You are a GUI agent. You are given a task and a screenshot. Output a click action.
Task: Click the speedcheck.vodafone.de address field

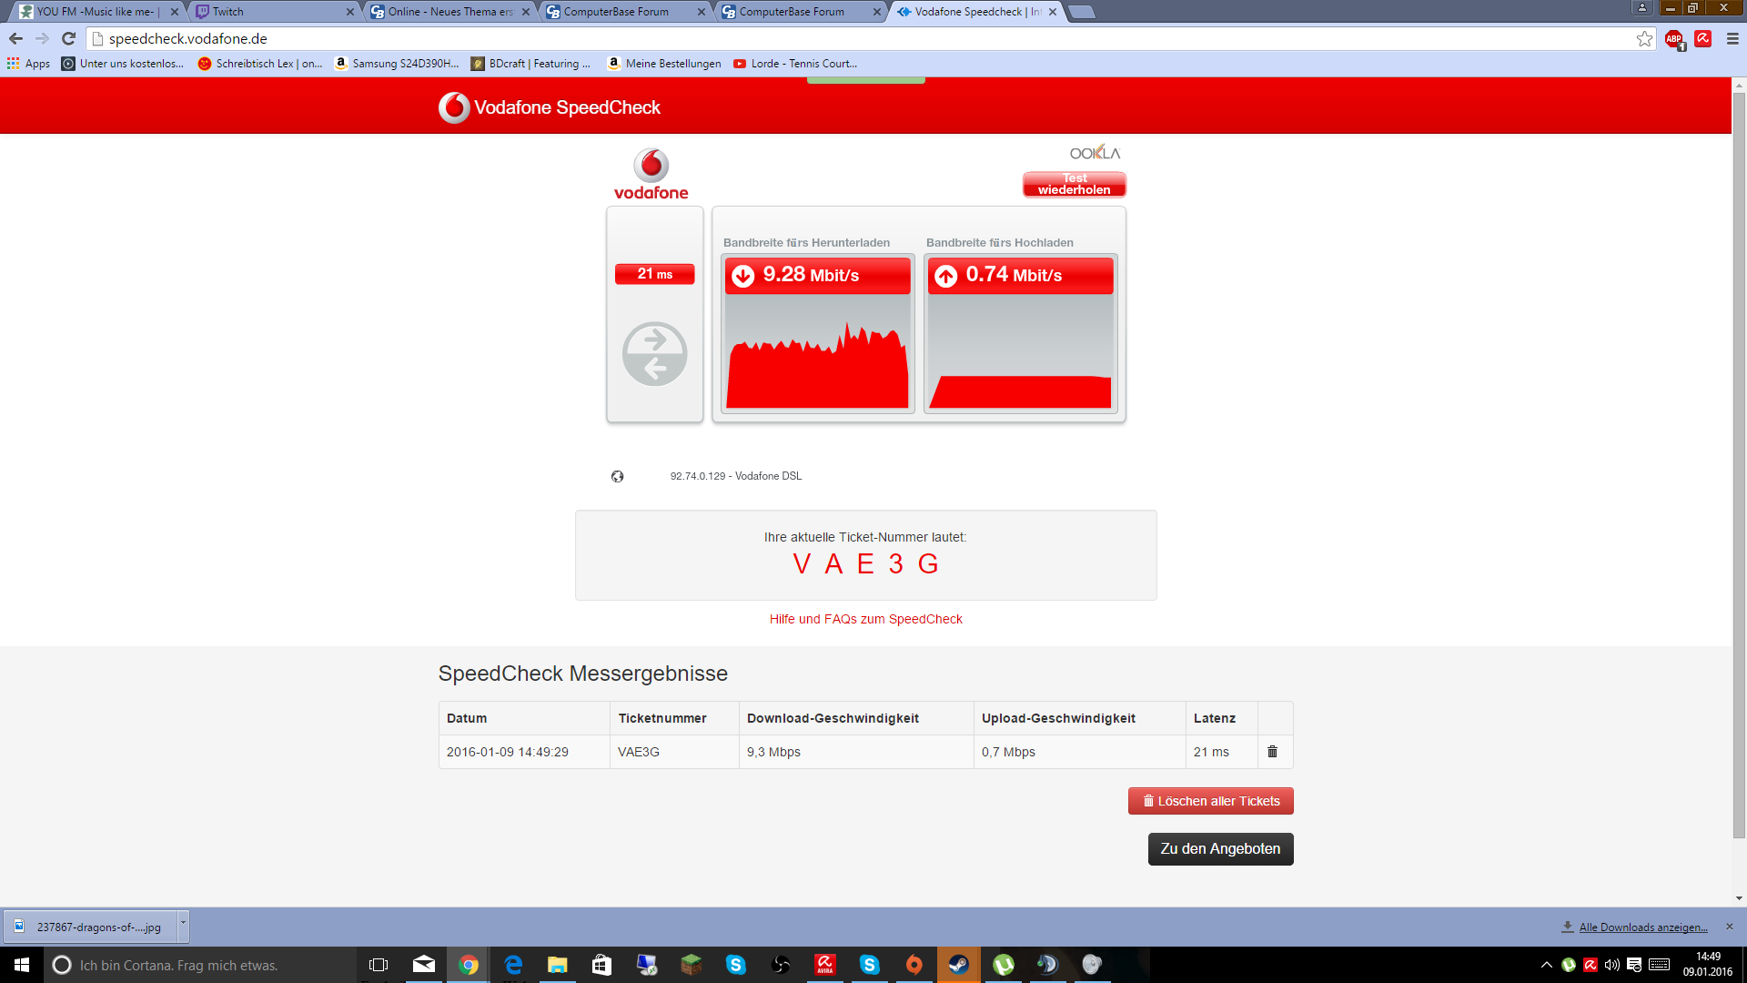coord(819,38)
